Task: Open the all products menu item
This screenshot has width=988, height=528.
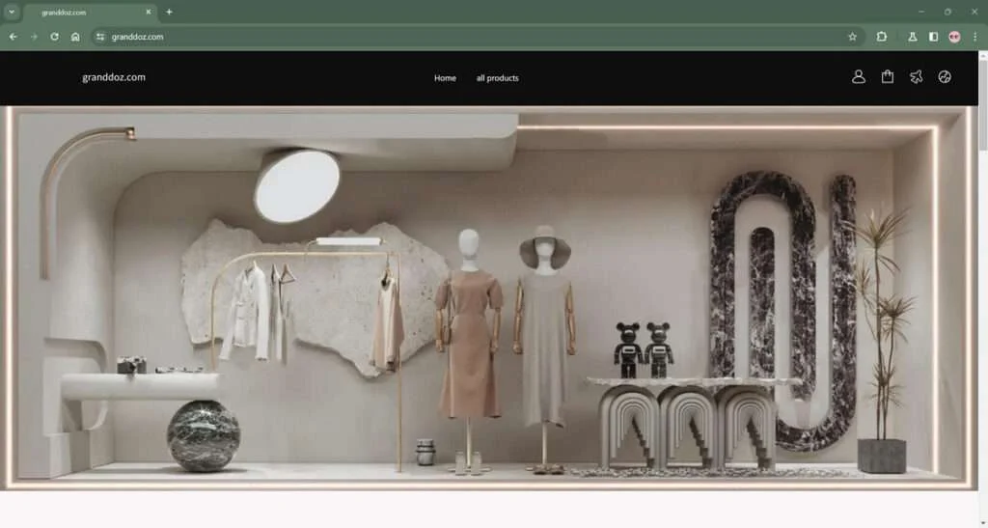Action: [497, 78]
